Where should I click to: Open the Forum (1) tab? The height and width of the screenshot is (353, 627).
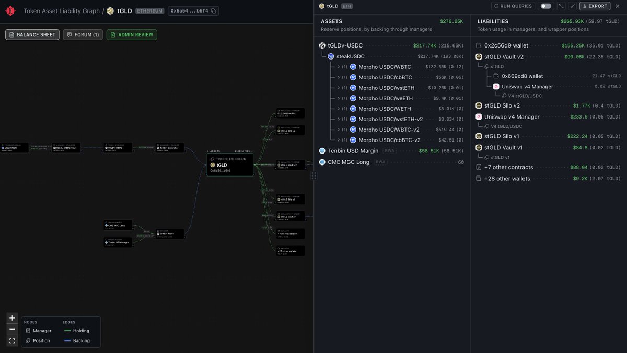[83, 34]
